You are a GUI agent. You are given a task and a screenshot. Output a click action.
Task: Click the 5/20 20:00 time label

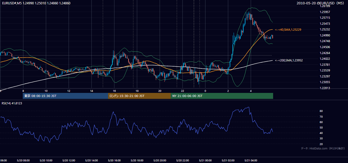(x=160, y=161)
